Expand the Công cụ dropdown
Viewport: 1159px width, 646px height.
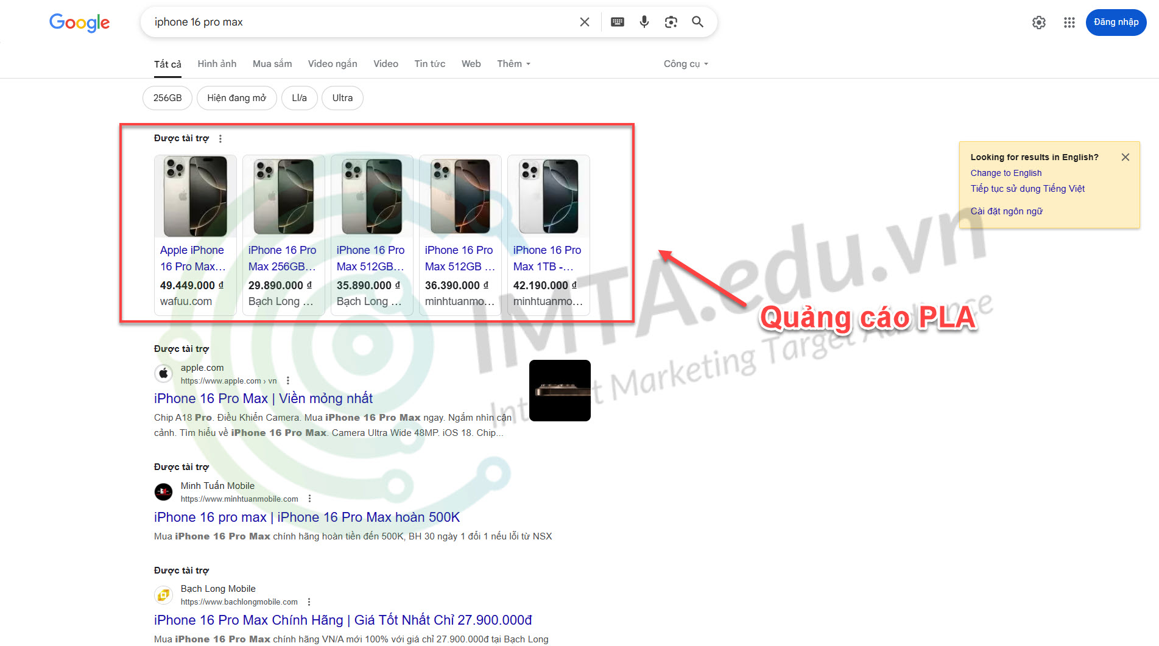point(686,64)
